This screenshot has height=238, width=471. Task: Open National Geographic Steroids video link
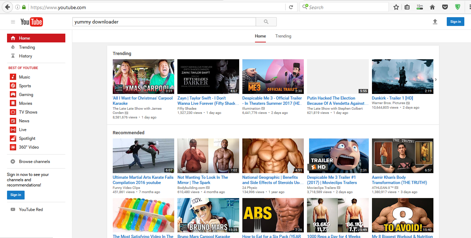273,180
